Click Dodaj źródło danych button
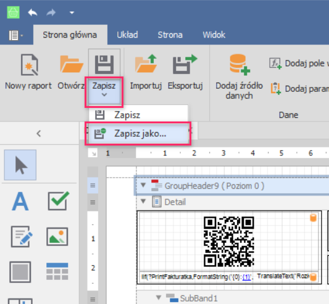Viewport: 329px width, 304px height. (x=239, y=76)
